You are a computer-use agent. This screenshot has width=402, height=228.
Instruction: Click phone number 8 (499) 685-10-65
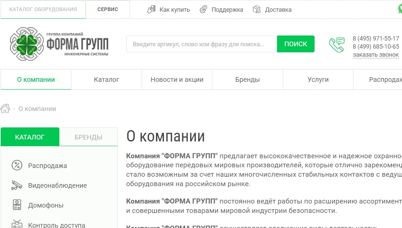376,47
